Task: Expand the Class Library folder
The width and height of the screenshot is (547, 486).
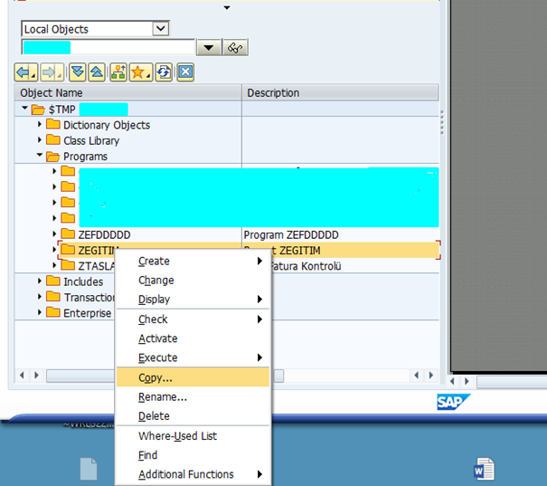Action: (40, 140)
